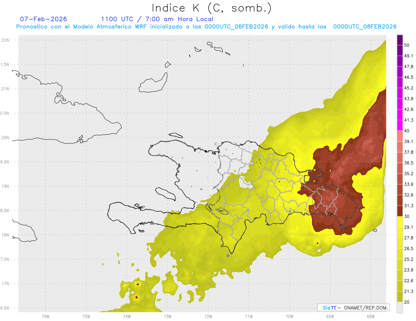Click legend value "47.8"
Screen dimensions: 416x321
click(409, 66)
